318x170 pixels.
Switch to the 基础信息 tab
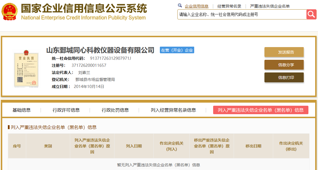[21, 110]
